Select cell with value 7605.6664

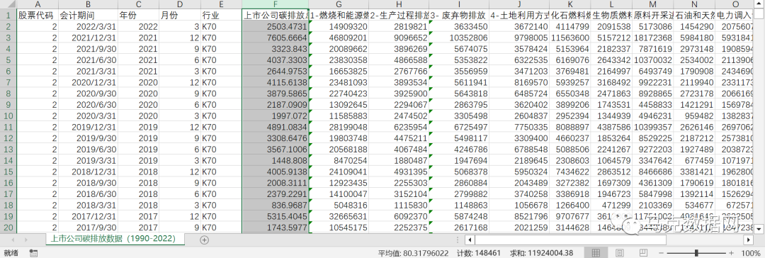276,37
